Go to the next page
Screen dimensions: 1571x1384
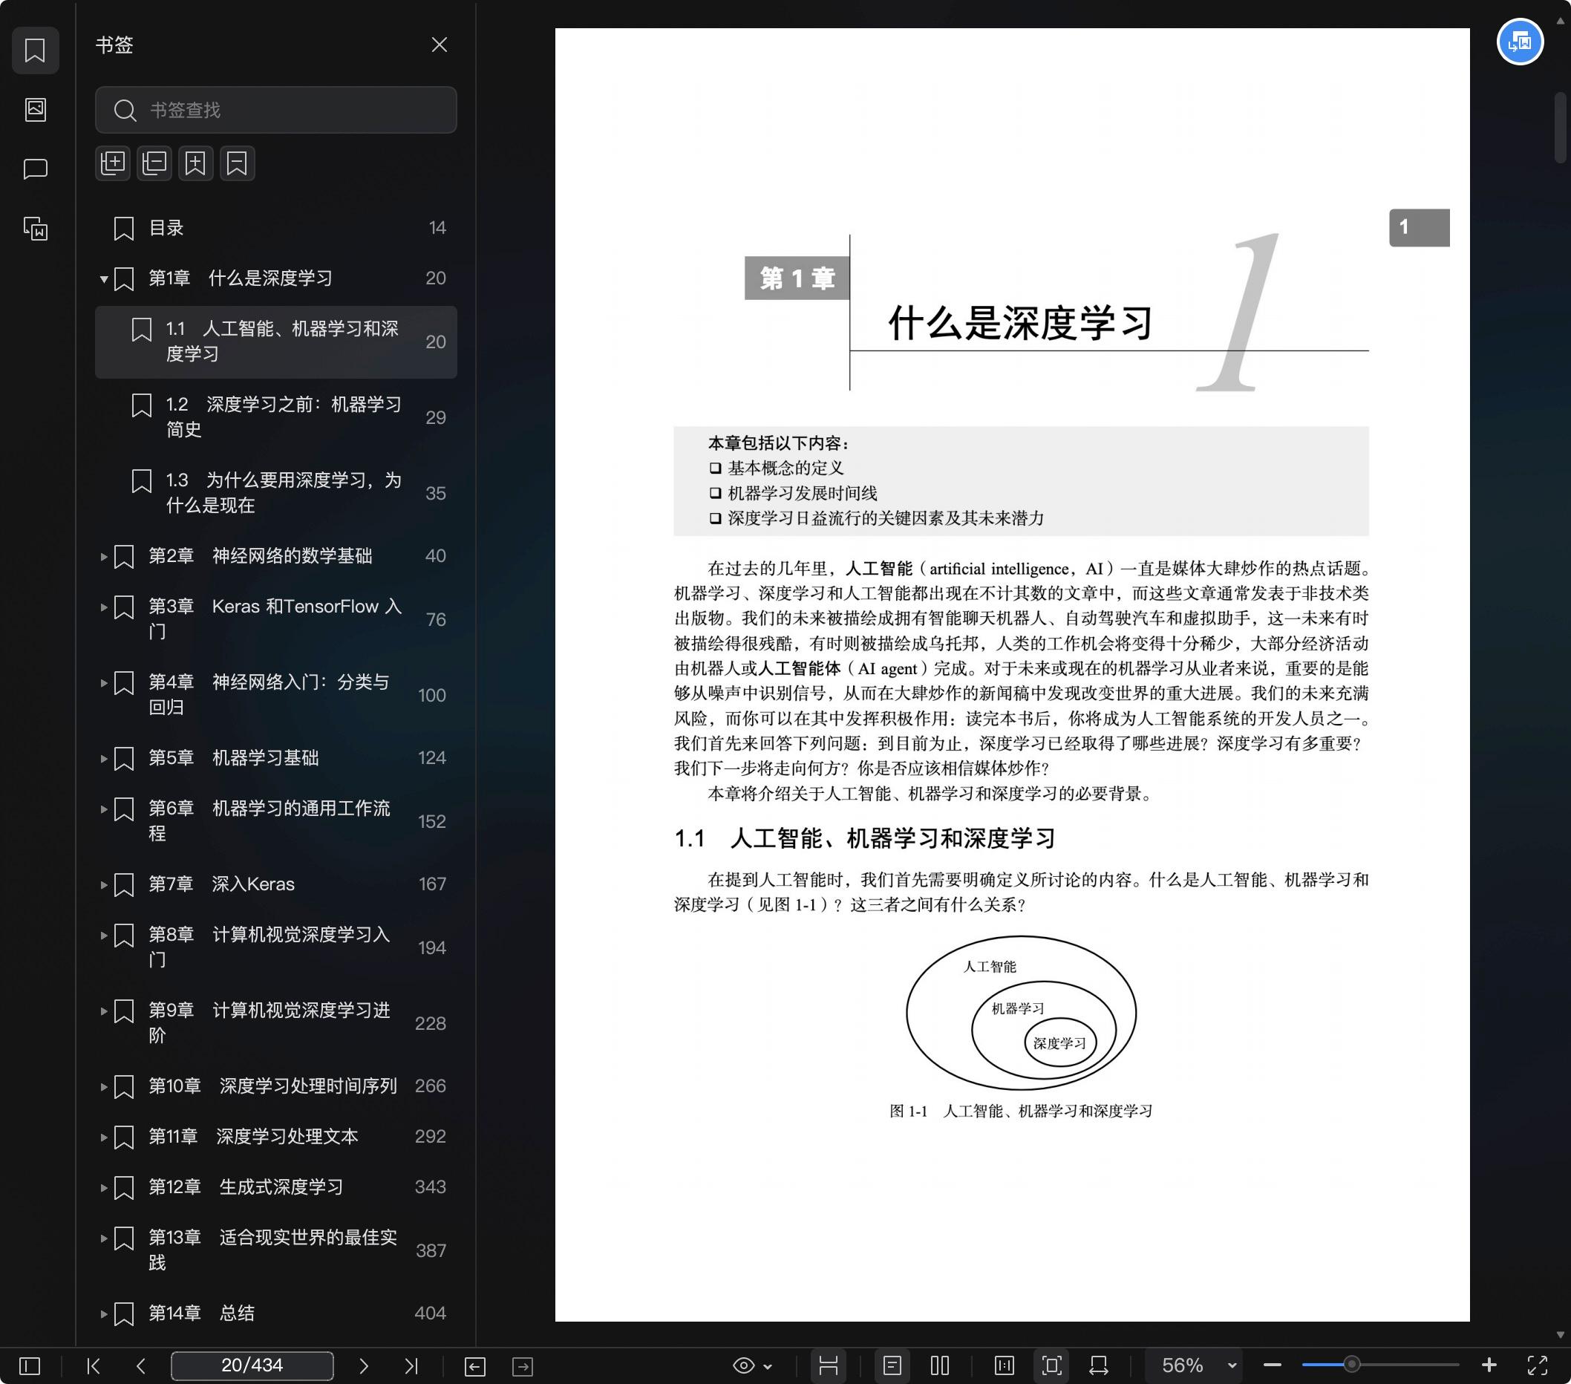[364, 1365]
